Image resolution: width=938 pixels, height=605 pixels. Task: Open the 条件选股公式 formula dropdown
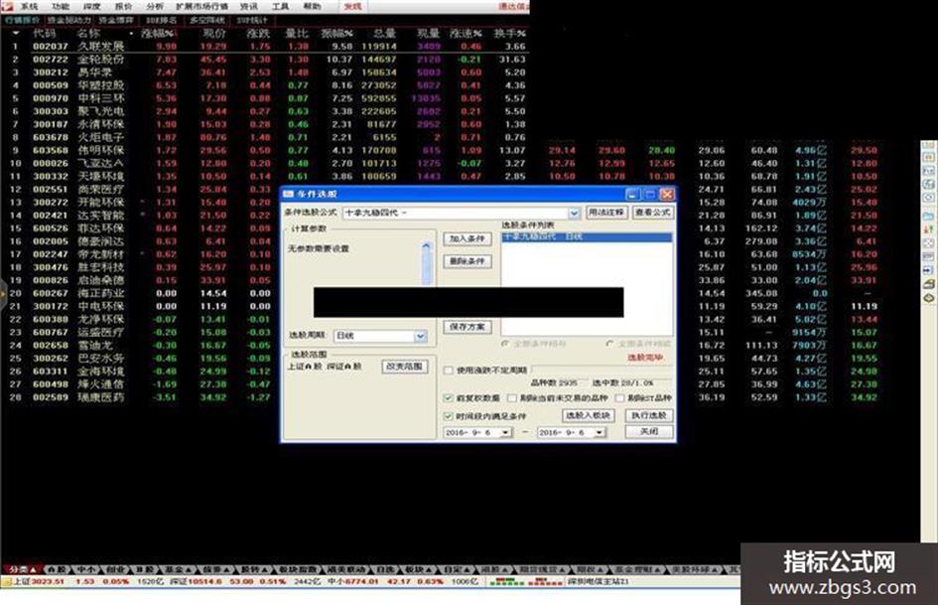pos(574,213)
